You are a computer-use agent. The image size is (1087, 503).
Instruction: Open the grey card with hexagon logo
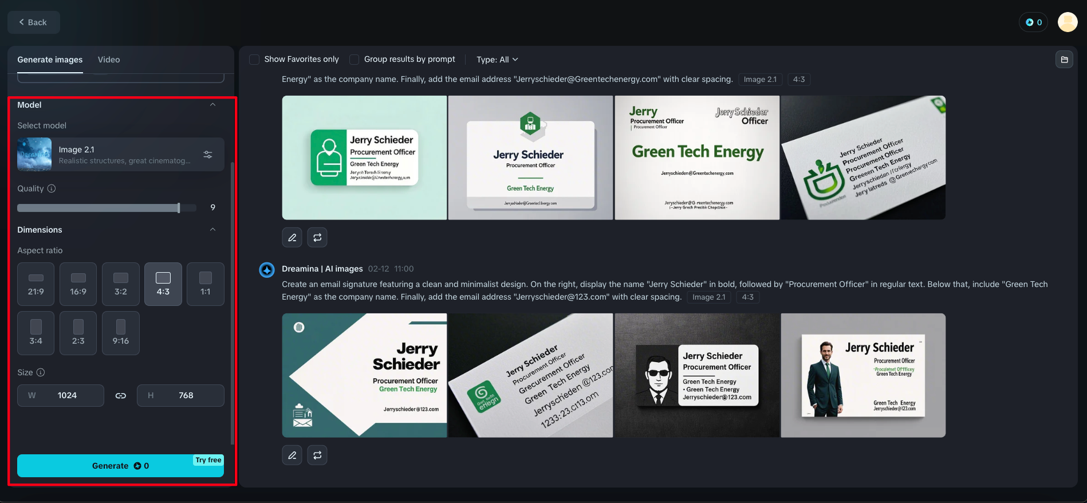[x=530, y=158]
